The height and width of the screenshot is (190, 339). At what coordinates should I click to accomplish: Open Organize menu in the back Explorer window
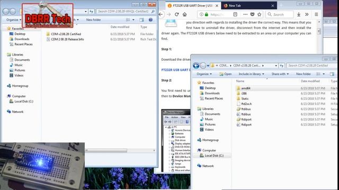coord(14,20)
